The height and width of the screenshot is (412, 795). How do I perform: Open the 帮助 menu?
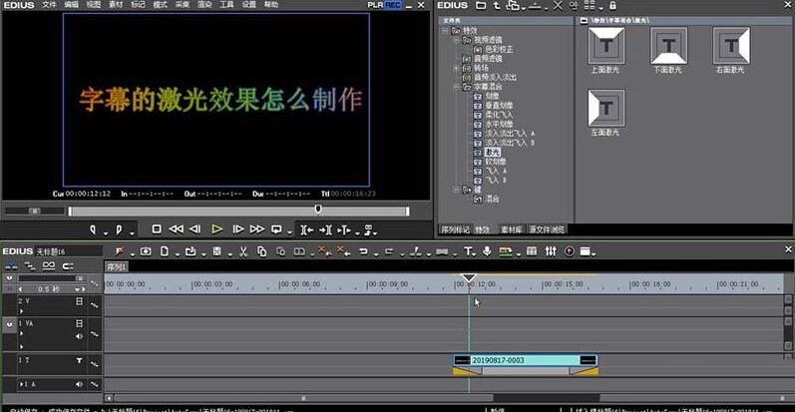coord(271,5)
